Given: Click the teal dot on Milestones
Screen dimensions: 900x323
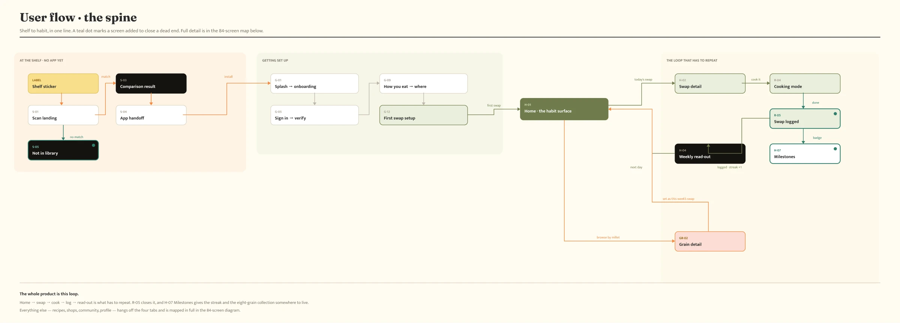Looking at the screenshot, I should tap(835, 149).
